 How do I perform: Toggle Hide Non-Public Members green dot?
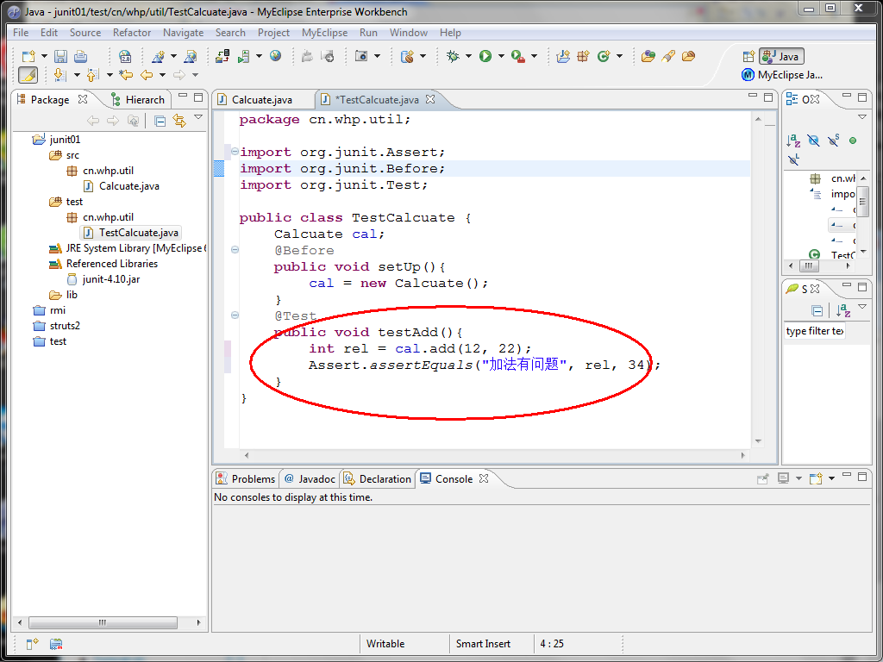point(853,141)
